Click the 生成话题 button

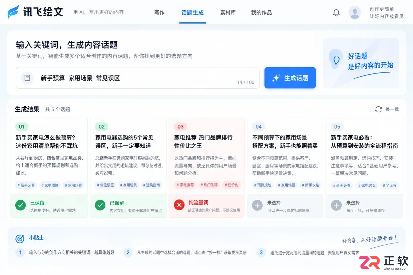(290, 78)
